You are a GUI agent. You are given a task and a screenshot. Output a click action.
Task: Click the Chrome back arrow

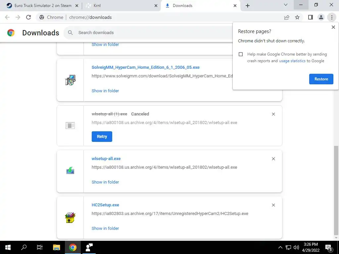[7, 17]
